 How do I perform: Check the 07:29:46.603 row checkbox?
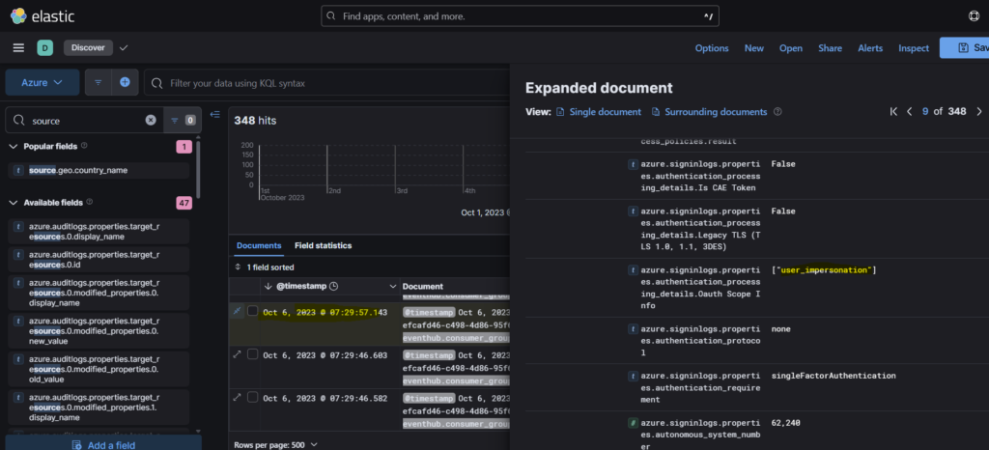(253, 354)
